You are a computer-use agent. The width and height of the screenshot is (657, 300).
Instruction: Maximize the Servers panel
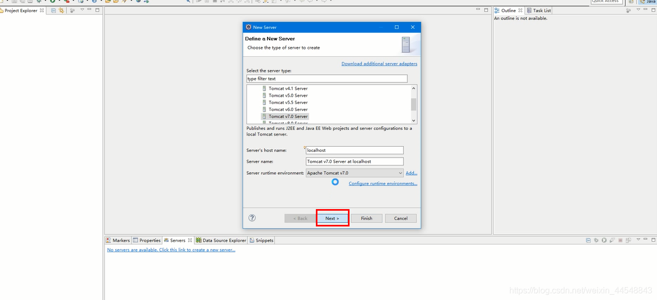[653, 240]
